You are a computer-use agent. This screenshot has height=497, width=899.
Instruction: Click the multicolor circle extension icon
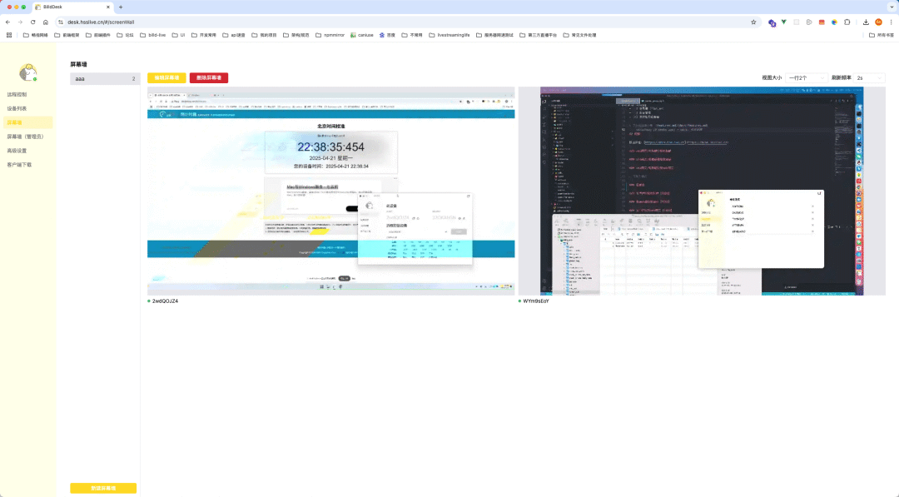[x=834, y=22]
